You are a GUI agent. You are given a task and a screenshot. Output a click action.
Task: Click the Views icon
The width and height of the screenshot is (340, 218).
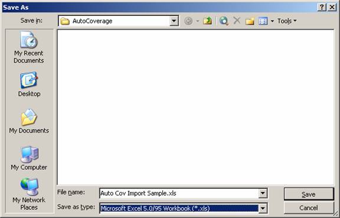click(263, 21)
